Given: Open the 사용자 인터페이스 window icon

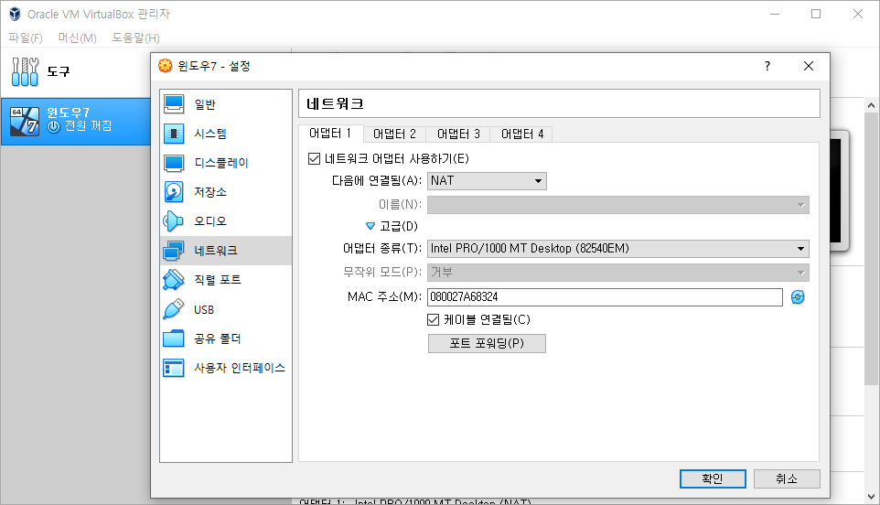Looking at the screenshot, I should (174, 368).
